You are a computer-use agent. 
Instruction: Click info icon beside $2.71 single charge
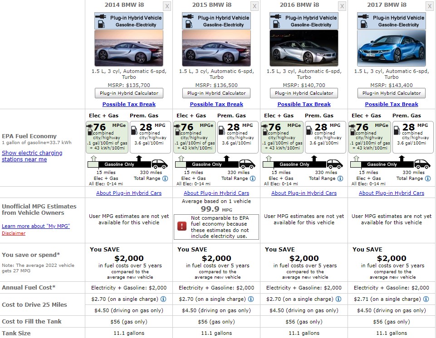[426, 299]
